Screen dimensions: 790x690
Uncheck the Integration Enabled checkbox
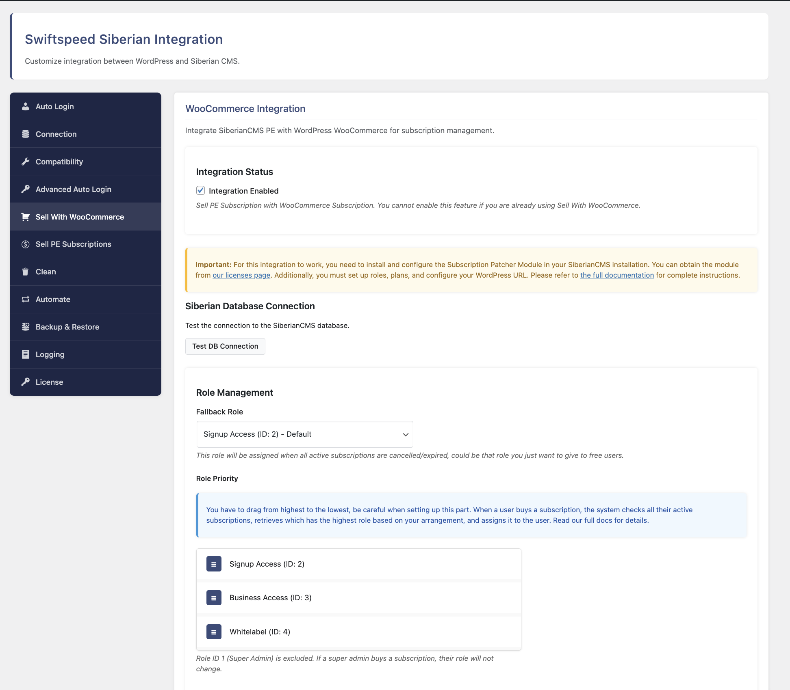(x=200, y=190)
